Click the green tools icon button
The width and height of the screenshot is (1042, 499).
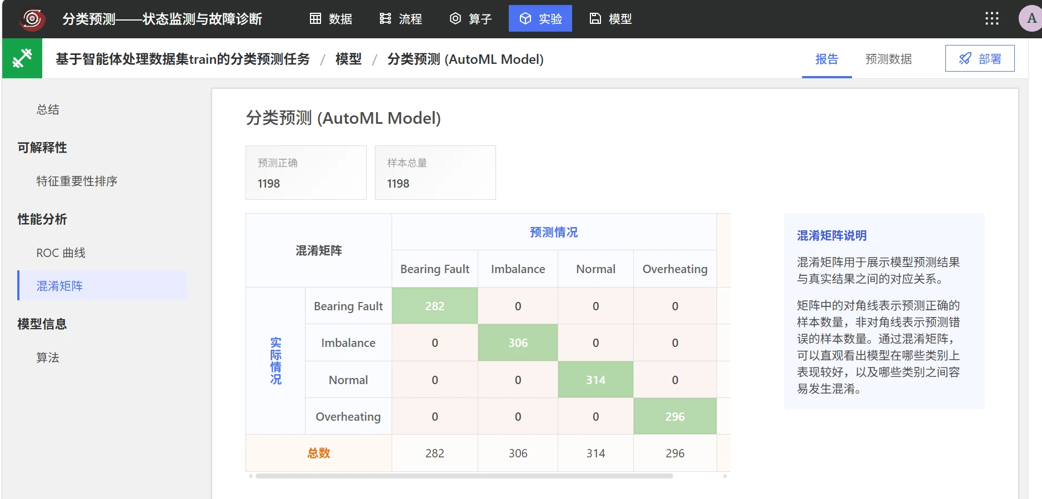click(22, 58)
